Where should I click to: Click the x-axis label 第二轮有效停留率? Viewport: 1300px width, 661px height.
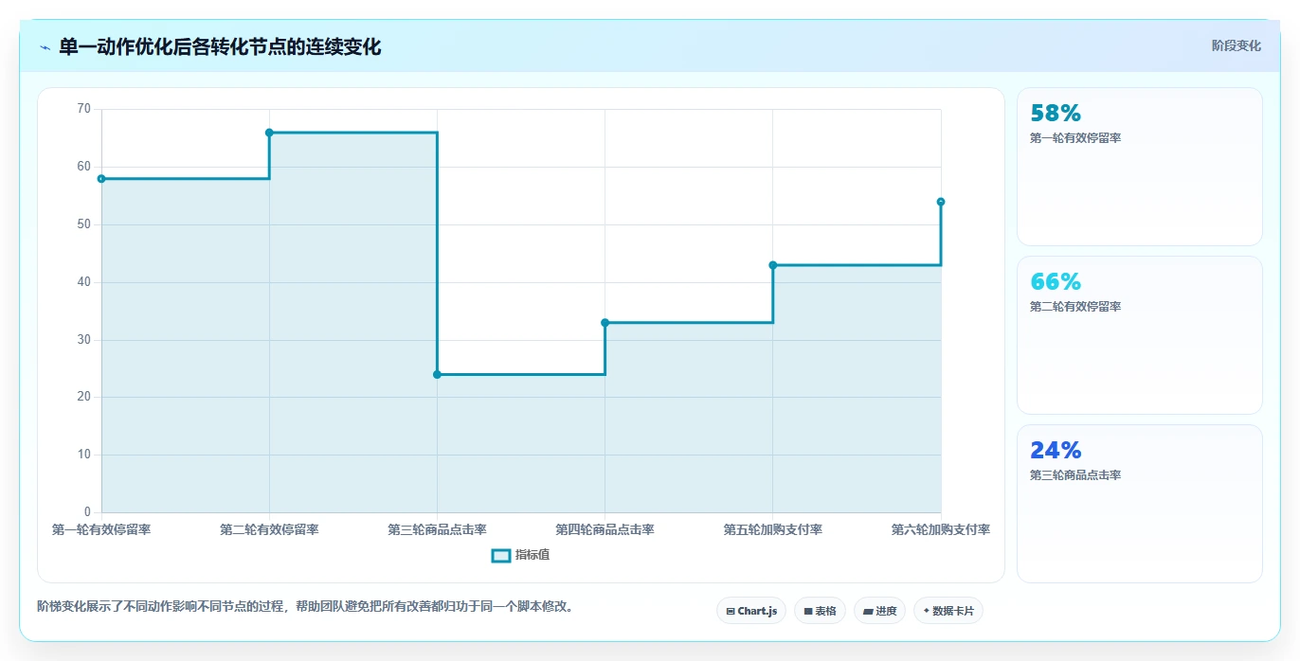tap(269, 529)
